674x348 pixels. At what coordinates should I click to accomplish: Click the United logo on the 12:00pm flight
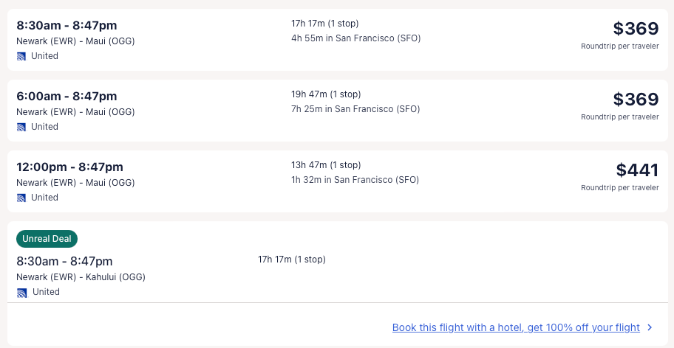[22, 198]
